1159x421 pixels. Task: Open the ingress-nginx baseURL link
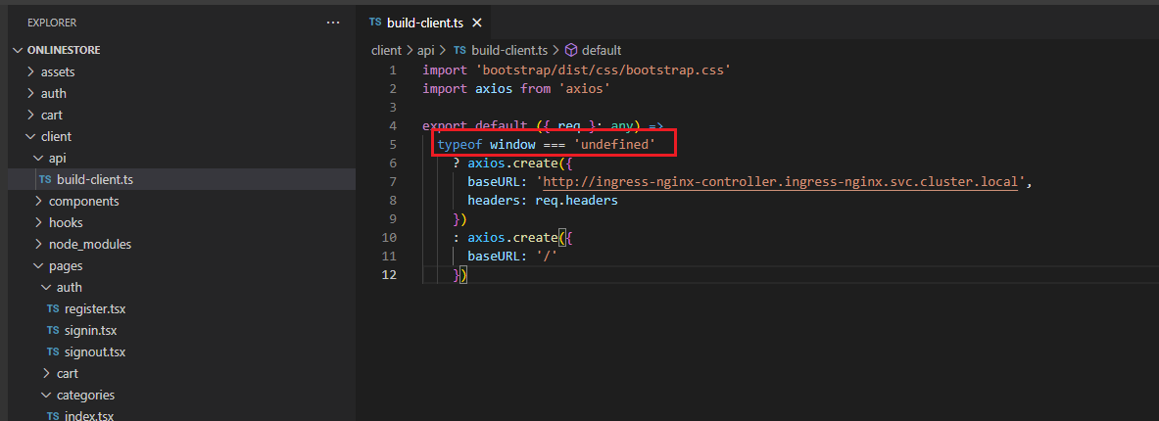pos(784,181)
